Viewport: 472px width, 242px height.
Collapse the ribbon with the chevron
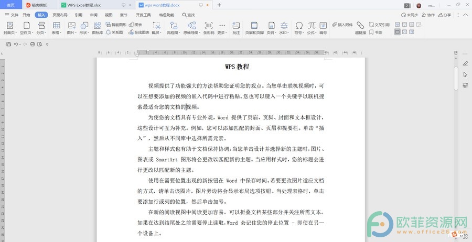[465, 15]
